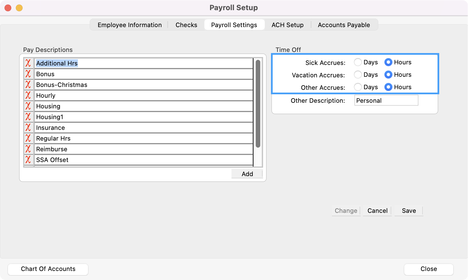Delete the Additional Hrs pay description
The width and height of the screenshot is (468, 280).
(28, 63)
